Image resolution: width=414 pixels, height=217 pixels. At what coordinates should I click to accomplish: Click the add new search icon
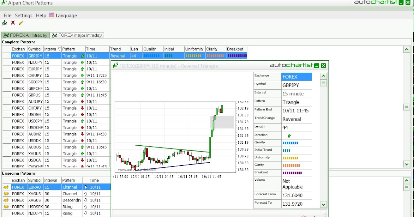coord(4,23)
